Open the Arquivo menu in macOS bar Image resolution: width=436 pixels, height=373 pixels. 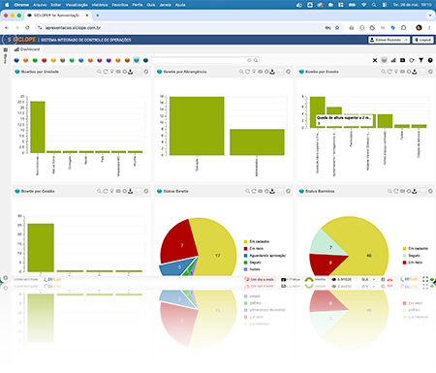point(40,5)
